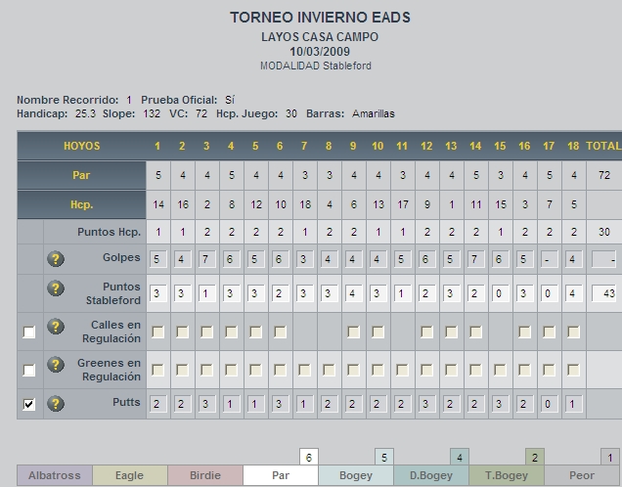Click the T.Bogey count badge showing 2
This screenshot has height=487, width=622.
tap(535, 458)
